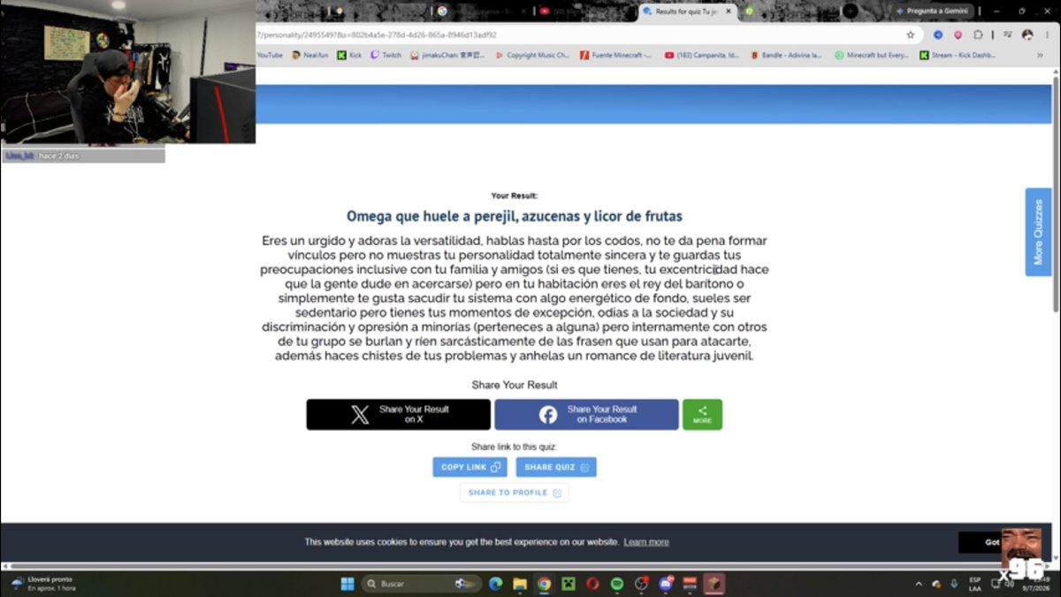The image size is (1061, 597).
Task: Open the Minecraft creeper taskbar icon
Action: pyautogui.click(x=569, y=584)
